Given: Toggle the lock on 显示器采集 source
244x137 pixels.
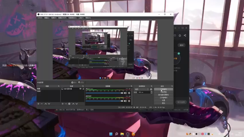Looking at the screenshot, I should point(83,89).
